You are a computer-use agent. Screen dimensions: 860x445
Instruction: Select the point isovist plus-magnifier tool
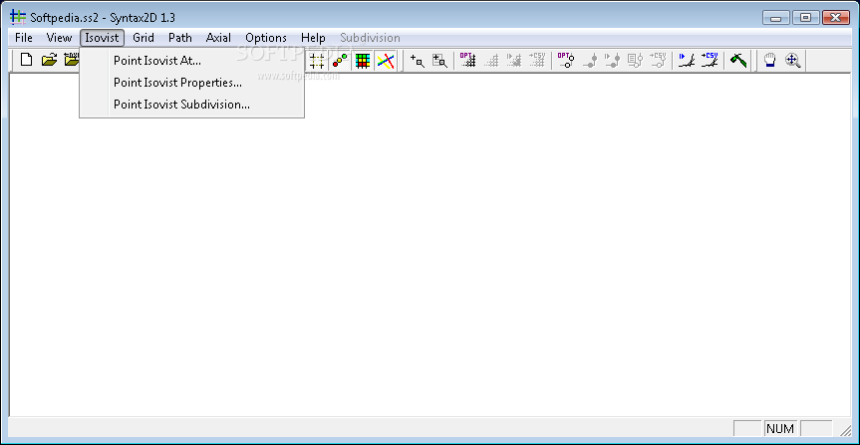click(417, 61)
